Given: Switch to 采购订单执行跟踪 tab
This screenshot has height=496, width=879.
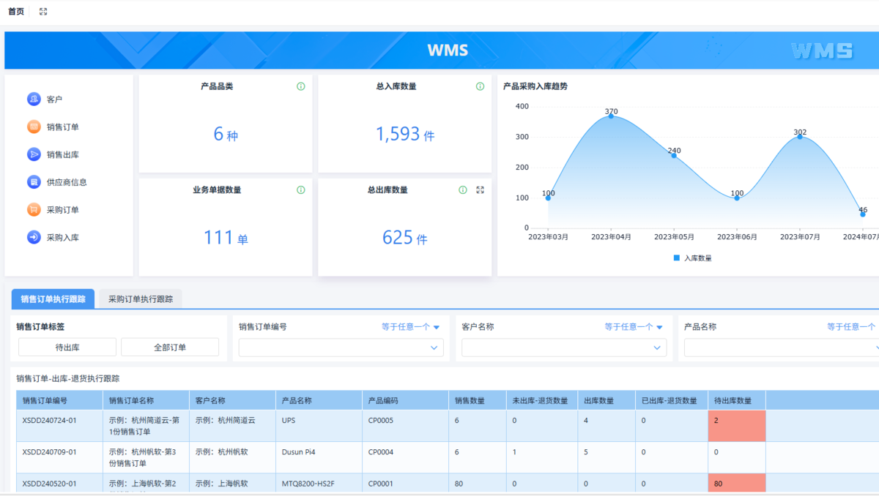Looking at the screenshot, I should tap(141, 299).
